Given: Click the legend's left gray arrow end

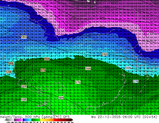Looking at the screenshot, I should [x=6, y=120].
